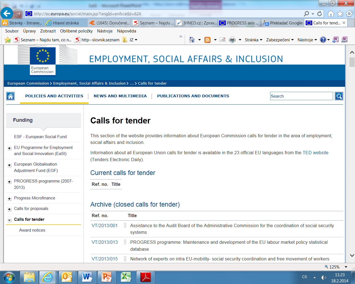This screenshot has height=284, width=355.
Task: Open the Stránka dropdown menu
Action: [253, 40]
